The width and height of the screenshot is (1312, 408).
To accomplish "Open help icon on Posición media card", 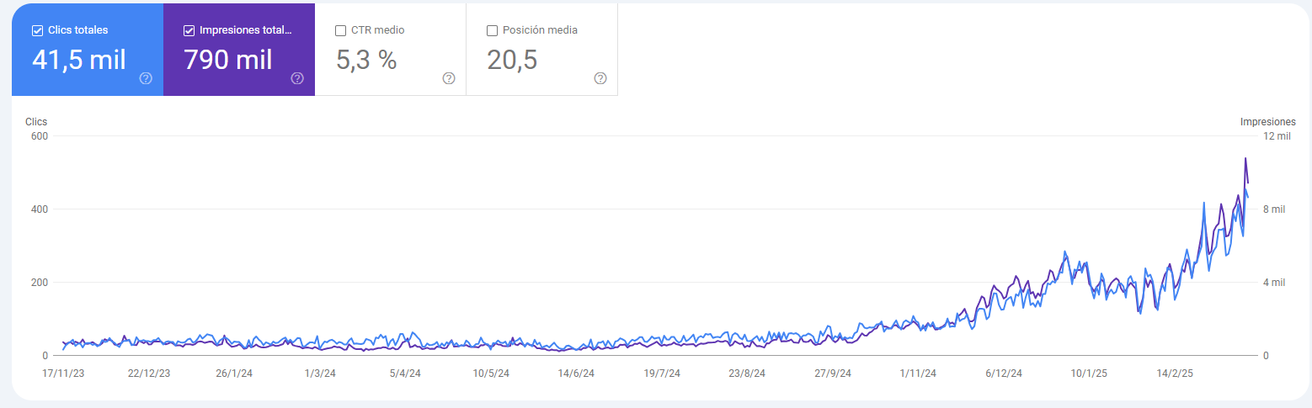I will click(600, 78).
